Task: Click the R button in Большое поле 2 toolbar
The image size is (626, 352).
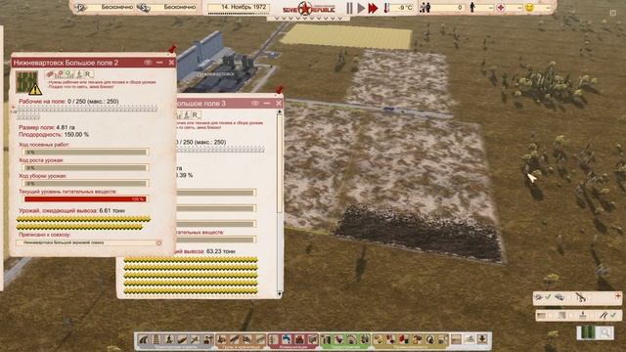Action: tap(89, 74)
